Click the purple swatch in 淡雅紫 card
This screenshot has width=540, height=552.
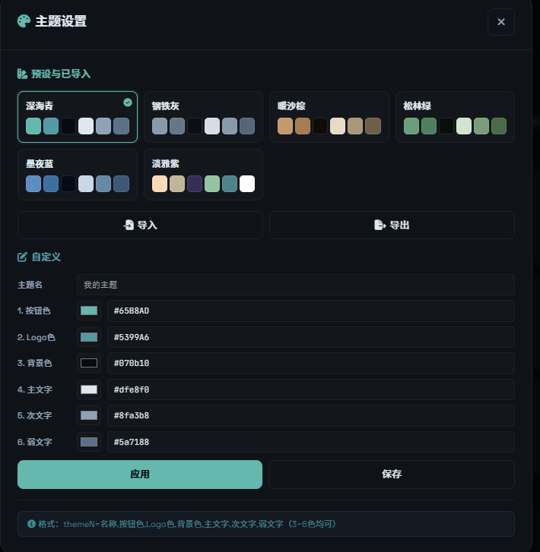point(195,184)
